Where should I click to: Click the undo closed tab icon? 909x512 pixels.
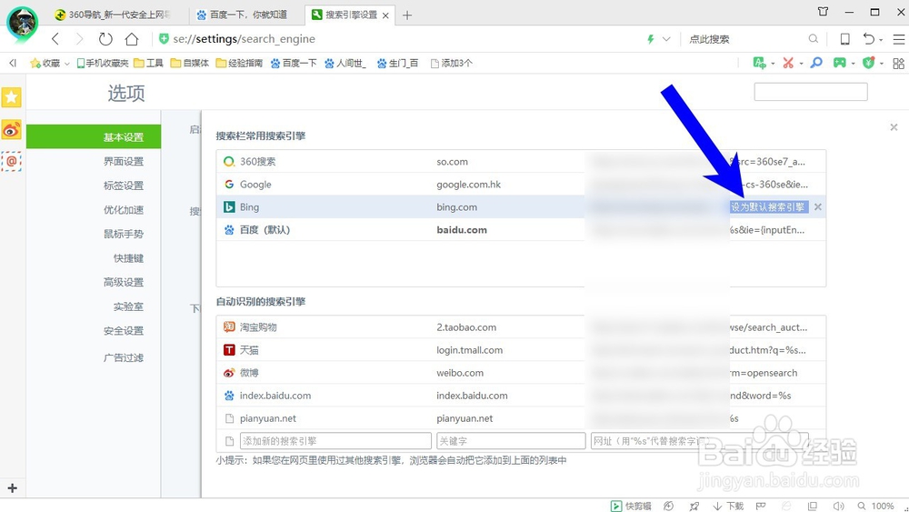pos(868,39)
